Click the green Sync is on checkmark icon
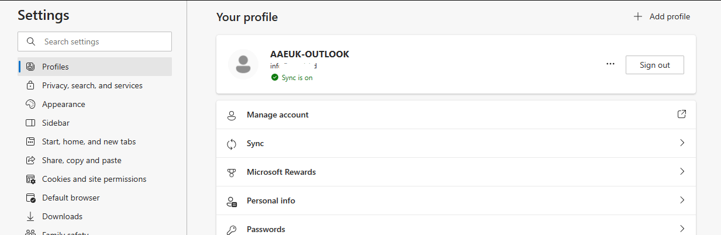 [x=275, y=77]
